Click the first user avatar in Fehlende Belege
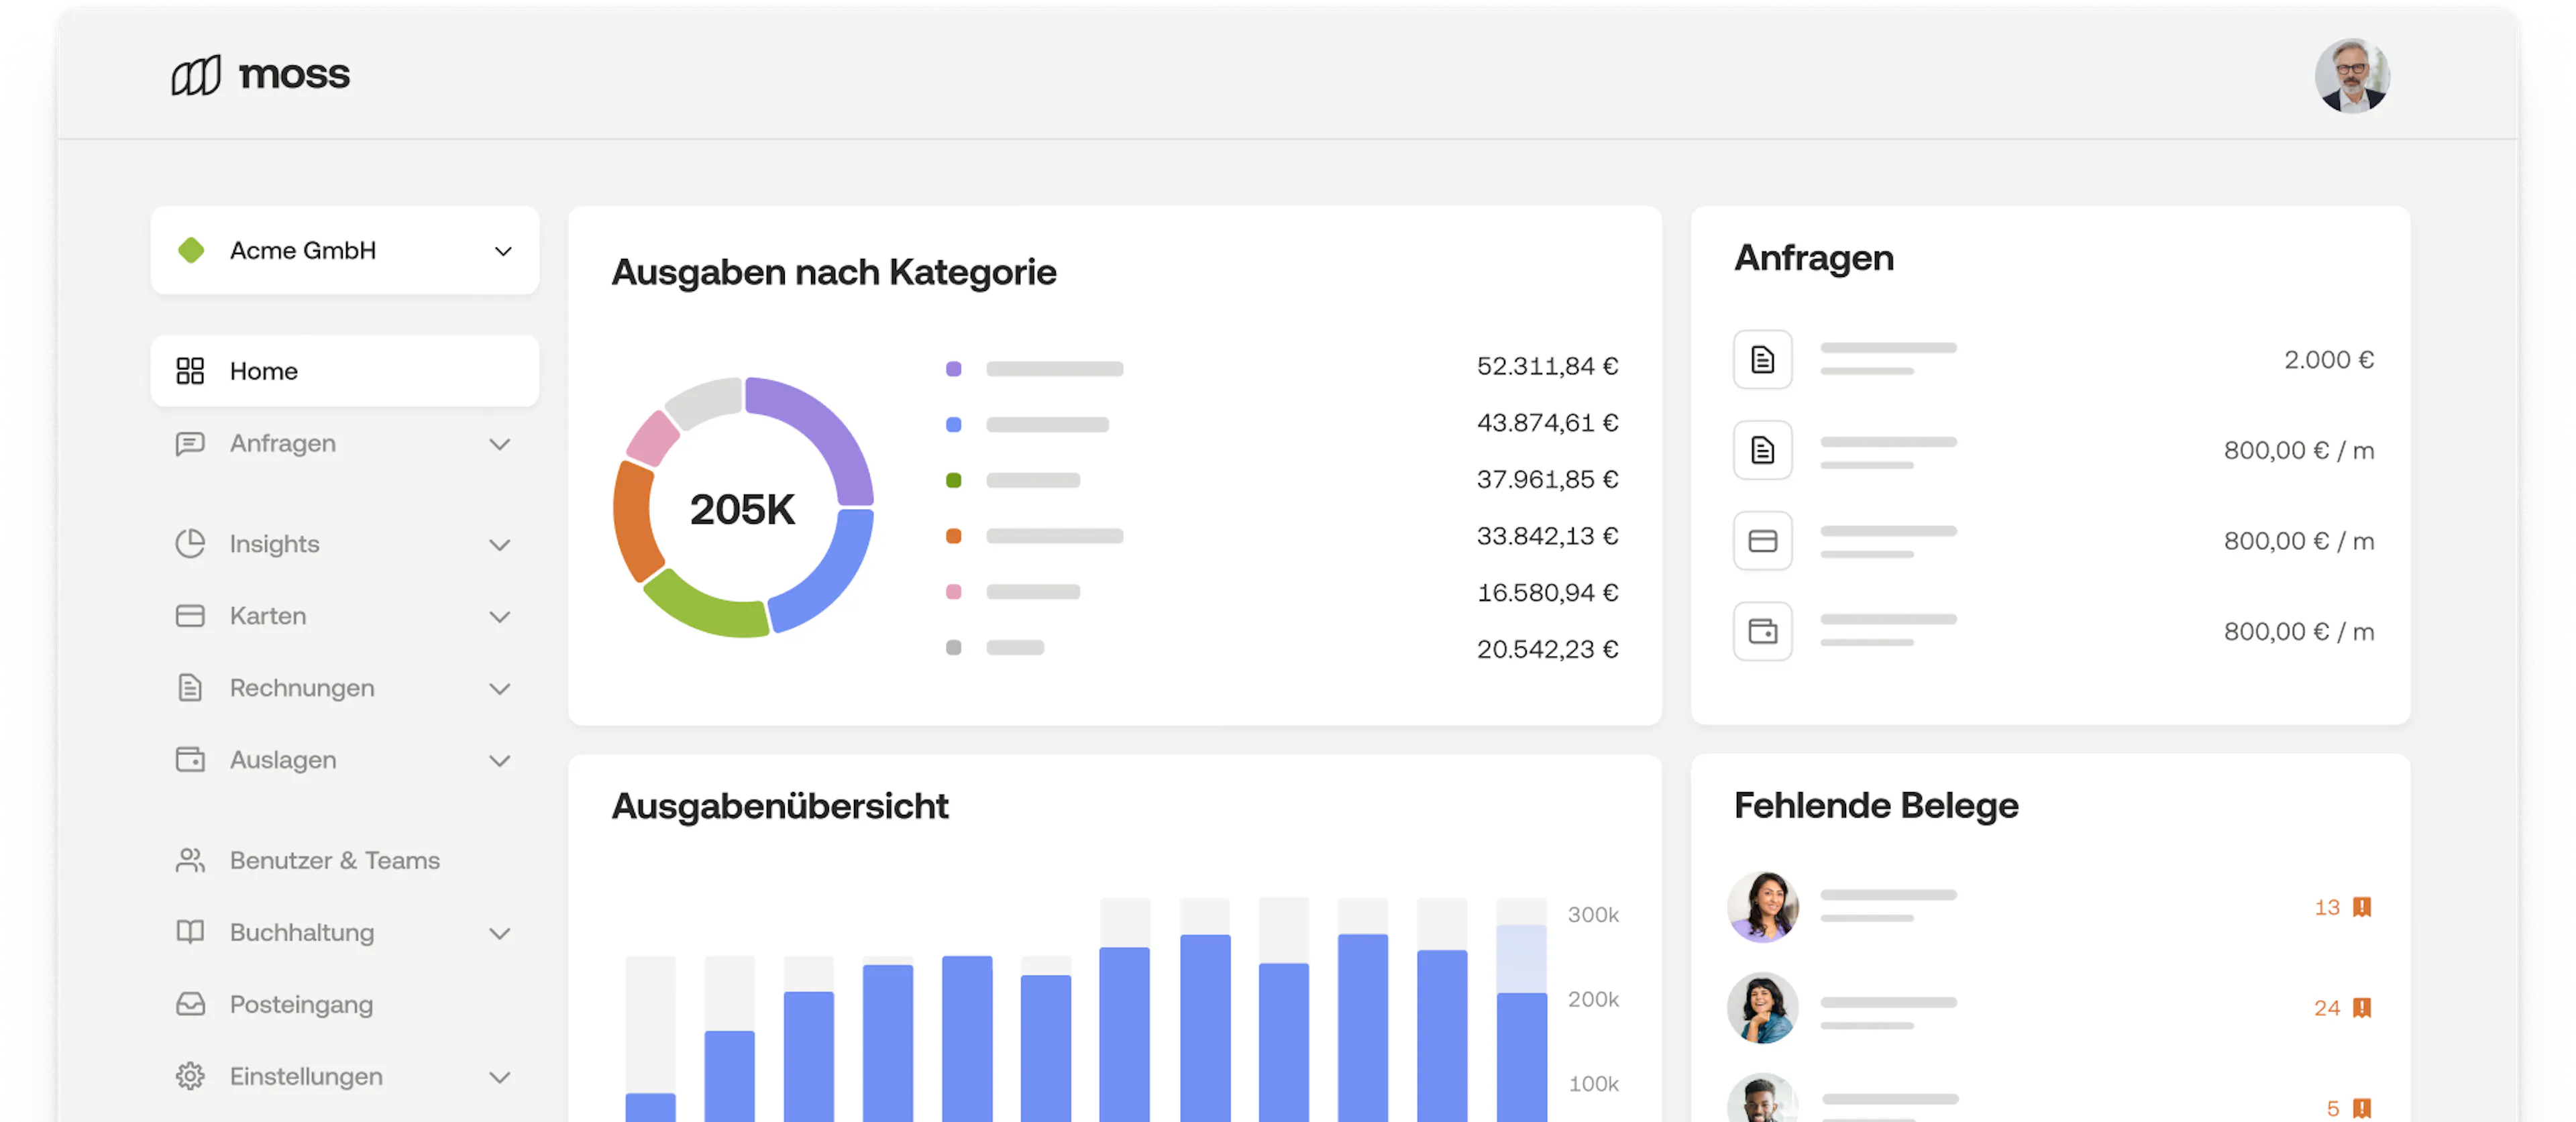The image size is (2576, 1122). point(1762,906)
